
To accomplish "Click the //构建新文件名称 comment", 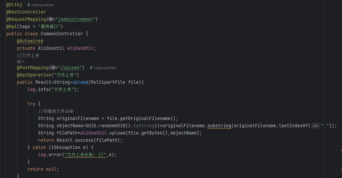I will (x=56, y=111).
